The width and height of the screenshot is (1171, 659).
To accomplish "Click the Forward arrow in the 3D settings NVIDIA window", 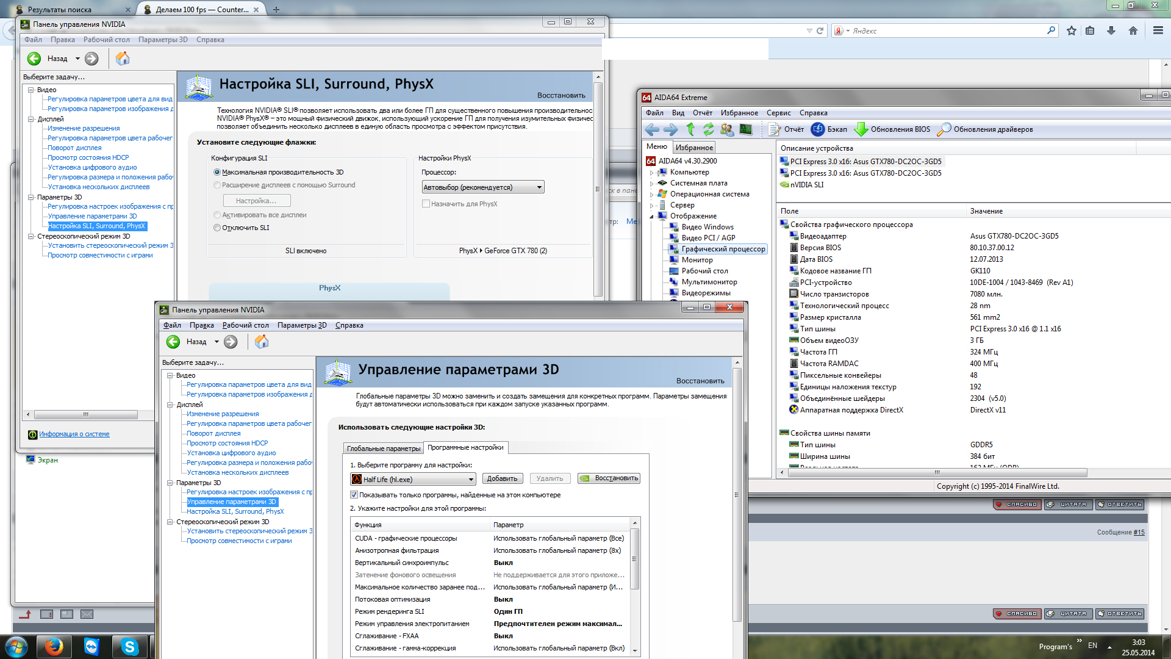I will (x=231, y=342).
